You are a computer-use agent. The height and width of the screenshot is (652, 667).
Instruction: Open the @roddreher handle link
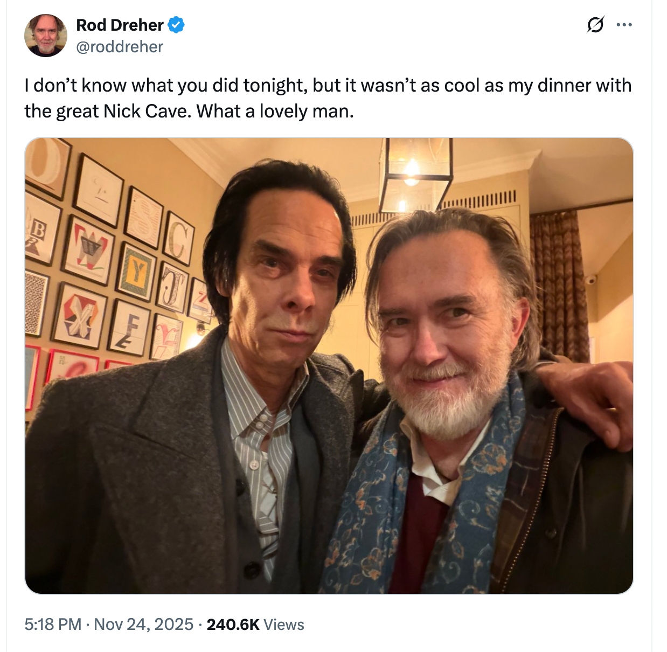tap(120, 47)
